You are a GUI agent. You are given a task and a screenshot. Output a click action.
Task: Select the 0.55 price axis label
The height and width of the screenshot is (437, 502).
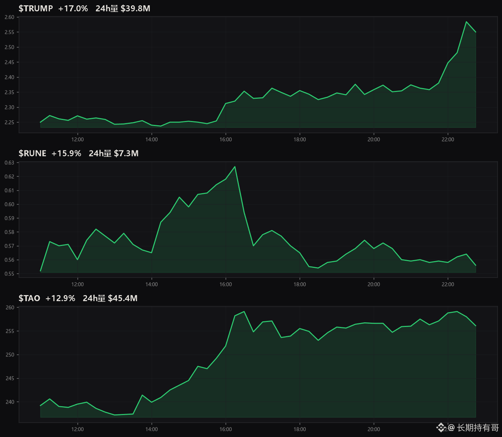coord(10,274)
